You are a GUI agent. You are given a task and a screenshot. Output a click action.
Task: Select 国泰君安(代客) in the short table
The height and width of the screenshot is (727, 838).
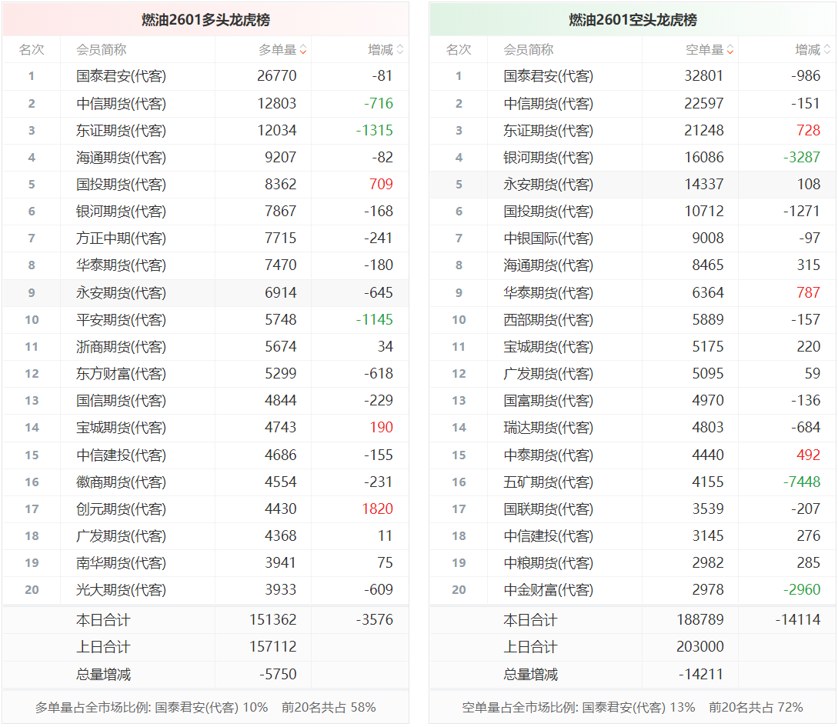pos(549,76)
